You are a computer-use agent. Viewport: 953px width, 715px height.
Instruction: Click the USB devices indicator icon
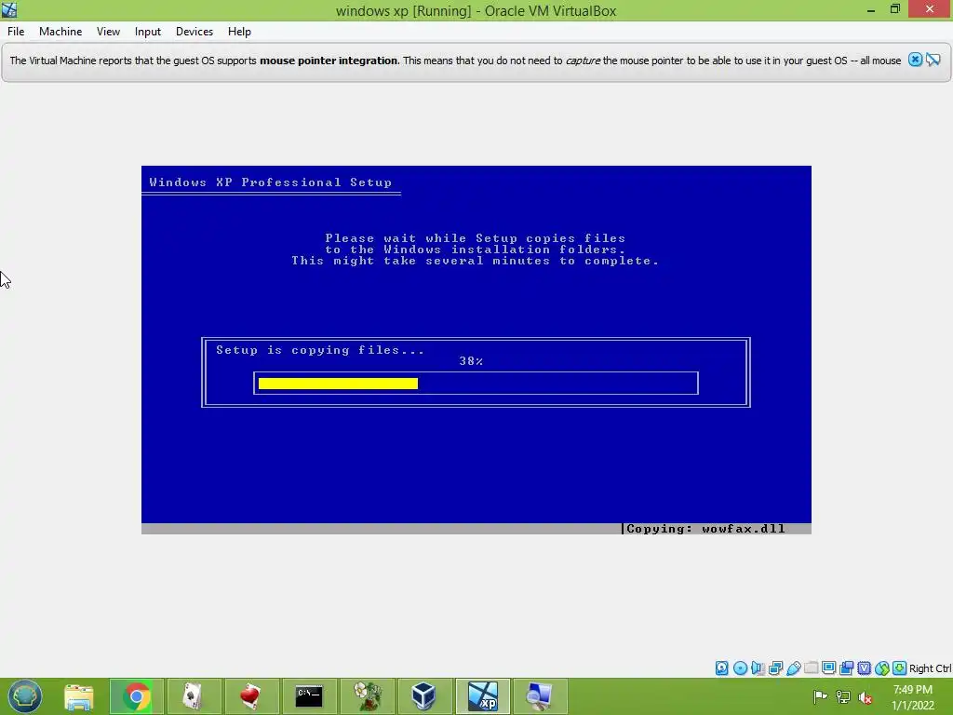[793, 668]
